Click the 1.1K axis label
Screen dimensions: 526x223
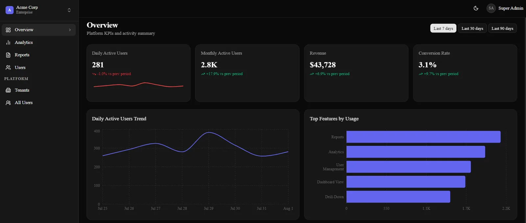pyautogui.click(x=426, y=209)
